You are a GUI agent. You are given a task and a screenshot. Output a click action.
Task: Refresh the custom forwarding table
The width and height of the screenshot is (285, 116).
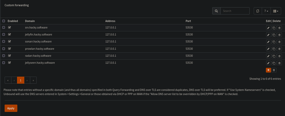coord(257,11)
